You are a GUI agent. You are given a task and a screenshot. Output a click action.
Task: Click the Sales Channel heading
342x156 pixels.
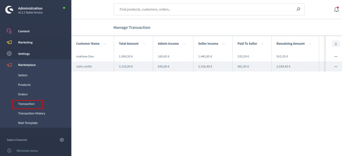point(17,140)
